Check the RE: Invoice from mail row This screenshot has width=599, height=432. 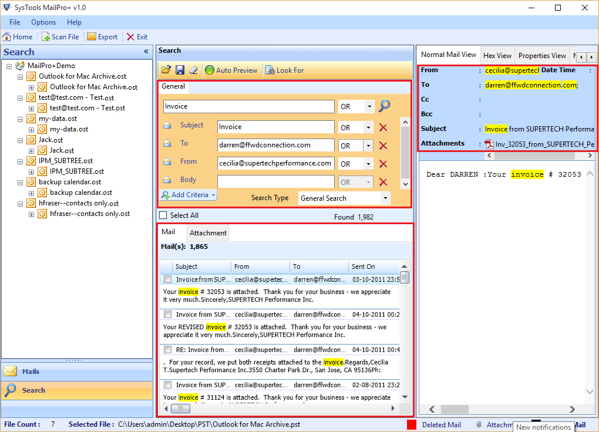pyautogui.click(x=167, y=349)
